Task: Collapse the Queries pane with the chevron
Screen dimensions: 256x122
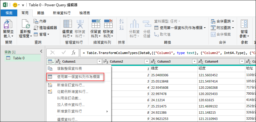Action: tap(41, 51)
